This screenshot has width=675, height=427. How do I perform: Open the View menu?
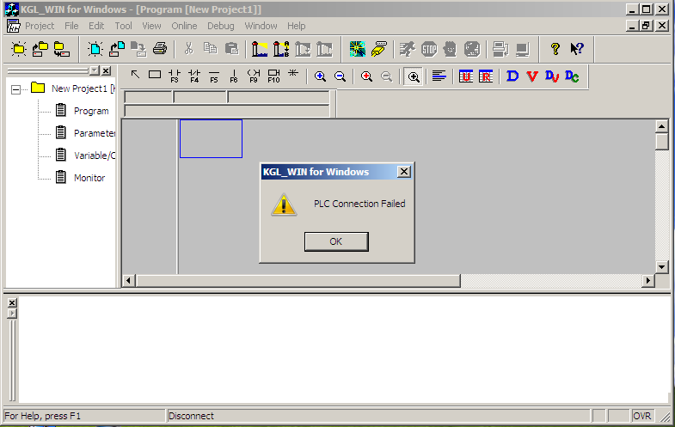click(x=151, y=26)
